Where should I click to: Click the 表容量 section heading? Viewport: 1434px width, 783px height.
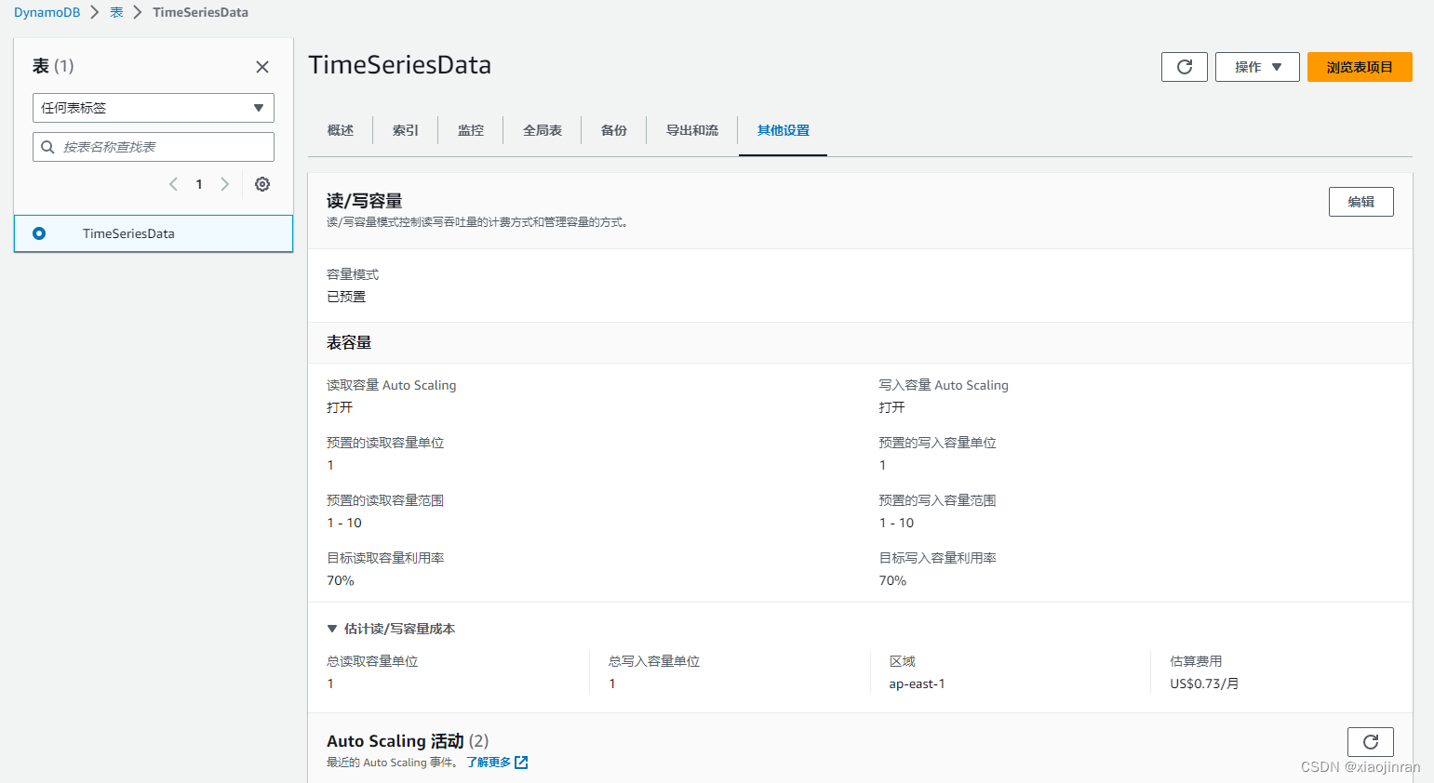[x=349, y=342]
